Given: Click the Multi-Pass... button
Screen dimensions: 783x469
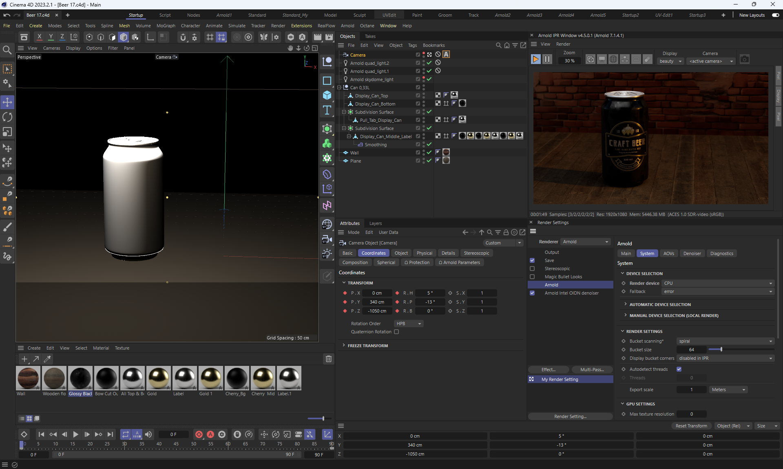Looking at the screenshot, I should 592,370.
